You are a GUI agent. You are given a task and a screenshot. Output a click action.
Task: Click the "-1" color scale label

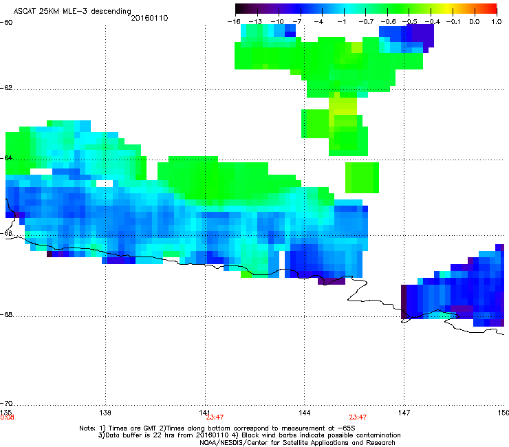tap(341, 22)
